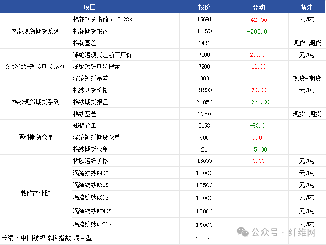Screen dimensions: 326x245
Task: Click 元/吨 note in 棉花现货指数 row
Action: click(x=307, y=20)
